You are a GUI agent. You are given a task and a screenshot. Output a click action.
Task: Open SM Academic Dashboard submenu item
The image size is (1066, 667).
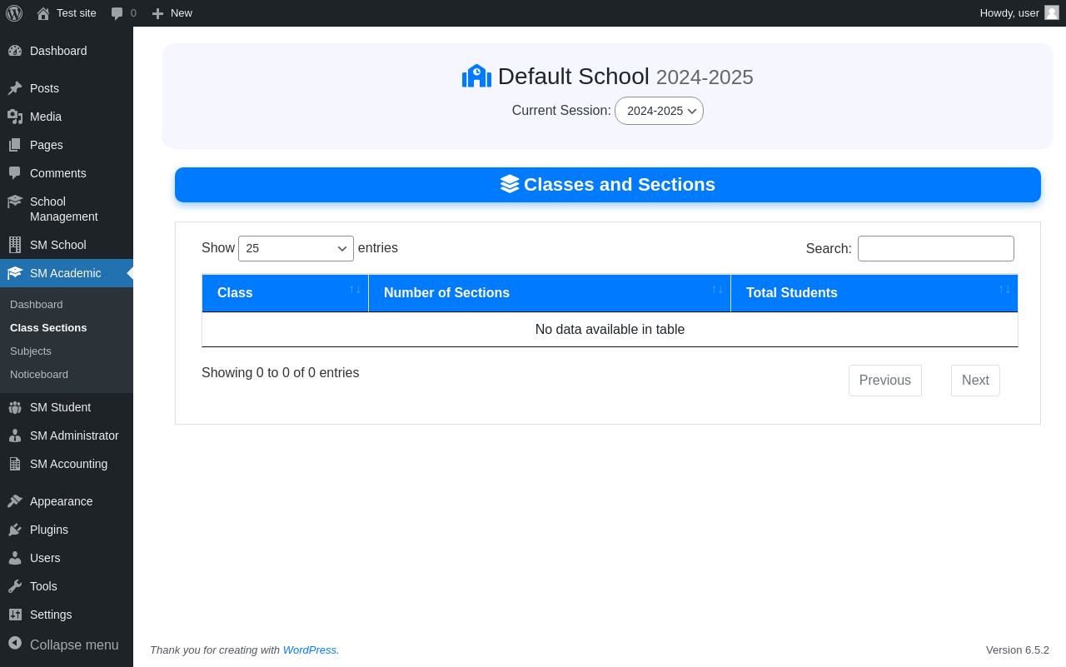click(37, 305)
